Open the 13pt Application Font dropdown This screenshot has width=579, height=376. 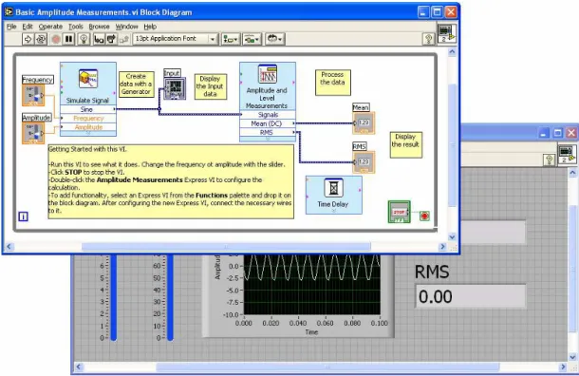pos(175,39)
